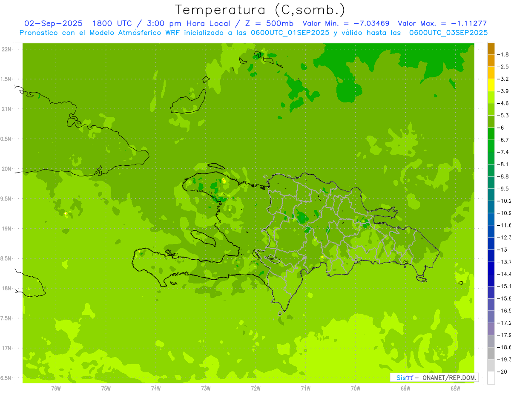511x394 pixels.
Task: Pick legend swatch between -1.8 and -2.5
Action: [x=491, y=60]
